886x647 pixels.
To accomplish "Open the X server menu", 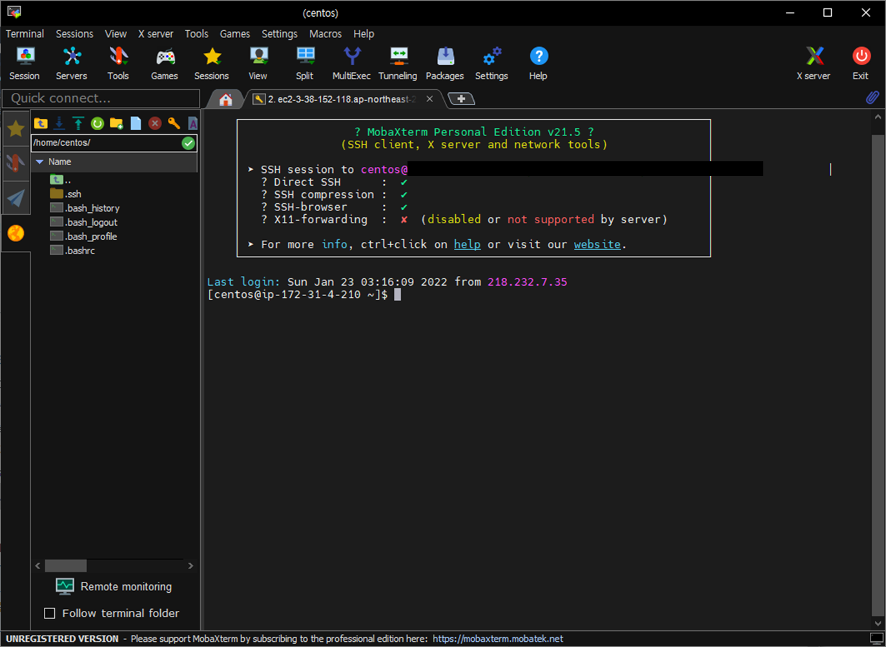I will click(156, 34).
